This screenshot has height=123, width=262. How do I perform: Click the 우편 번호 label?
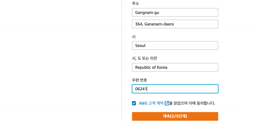click(139, 80)
